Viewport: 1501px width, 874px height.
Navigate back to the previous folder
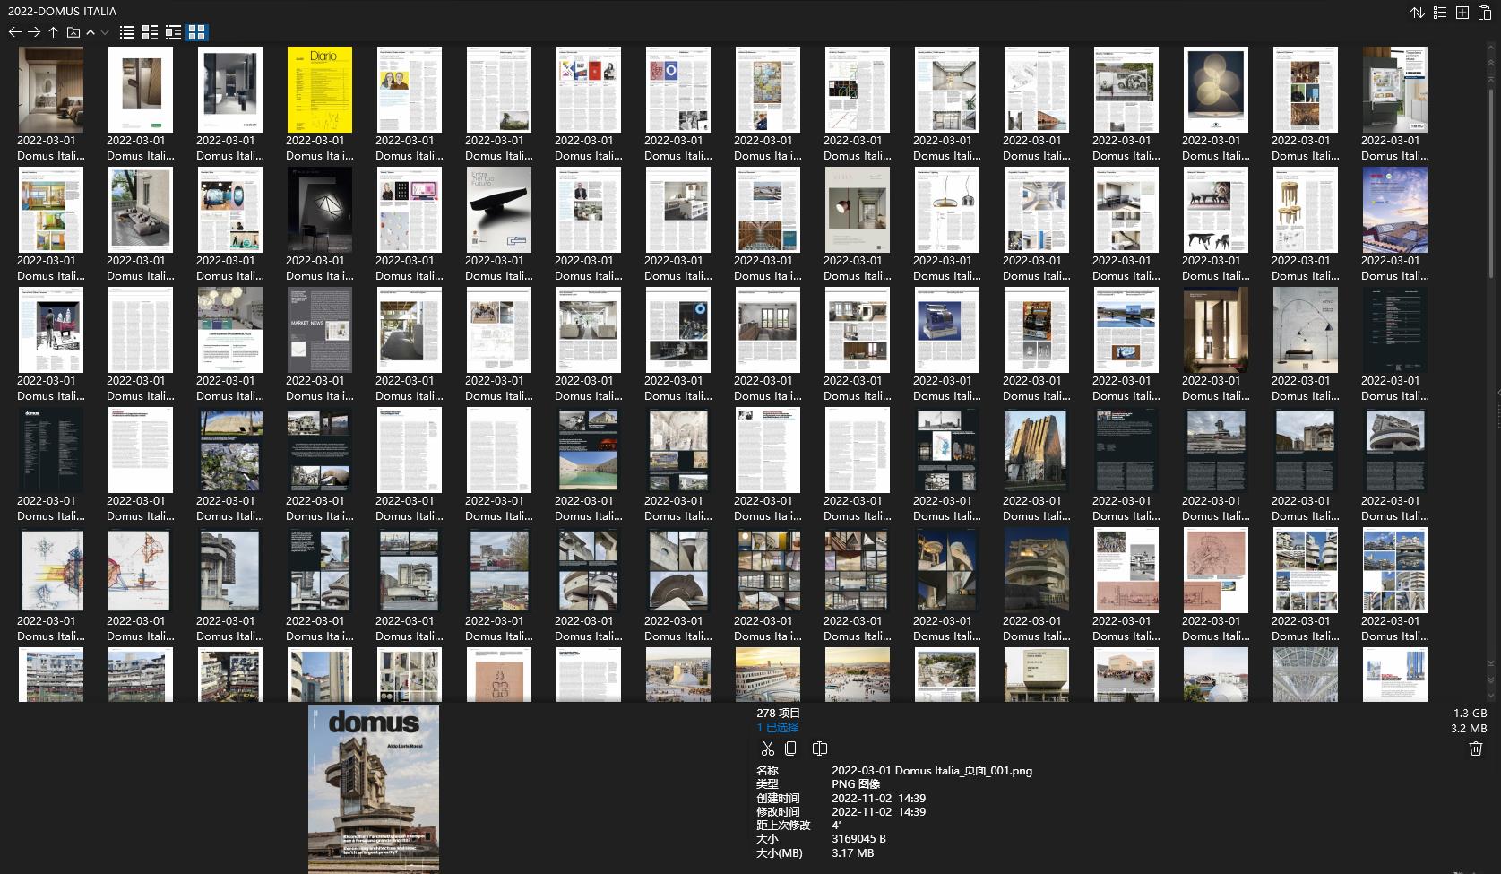15,32
